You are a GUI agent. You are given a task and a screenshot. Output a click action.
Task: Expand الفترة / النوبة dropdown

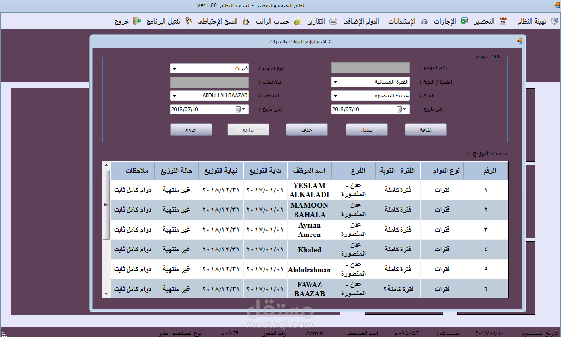click(335, 82)
